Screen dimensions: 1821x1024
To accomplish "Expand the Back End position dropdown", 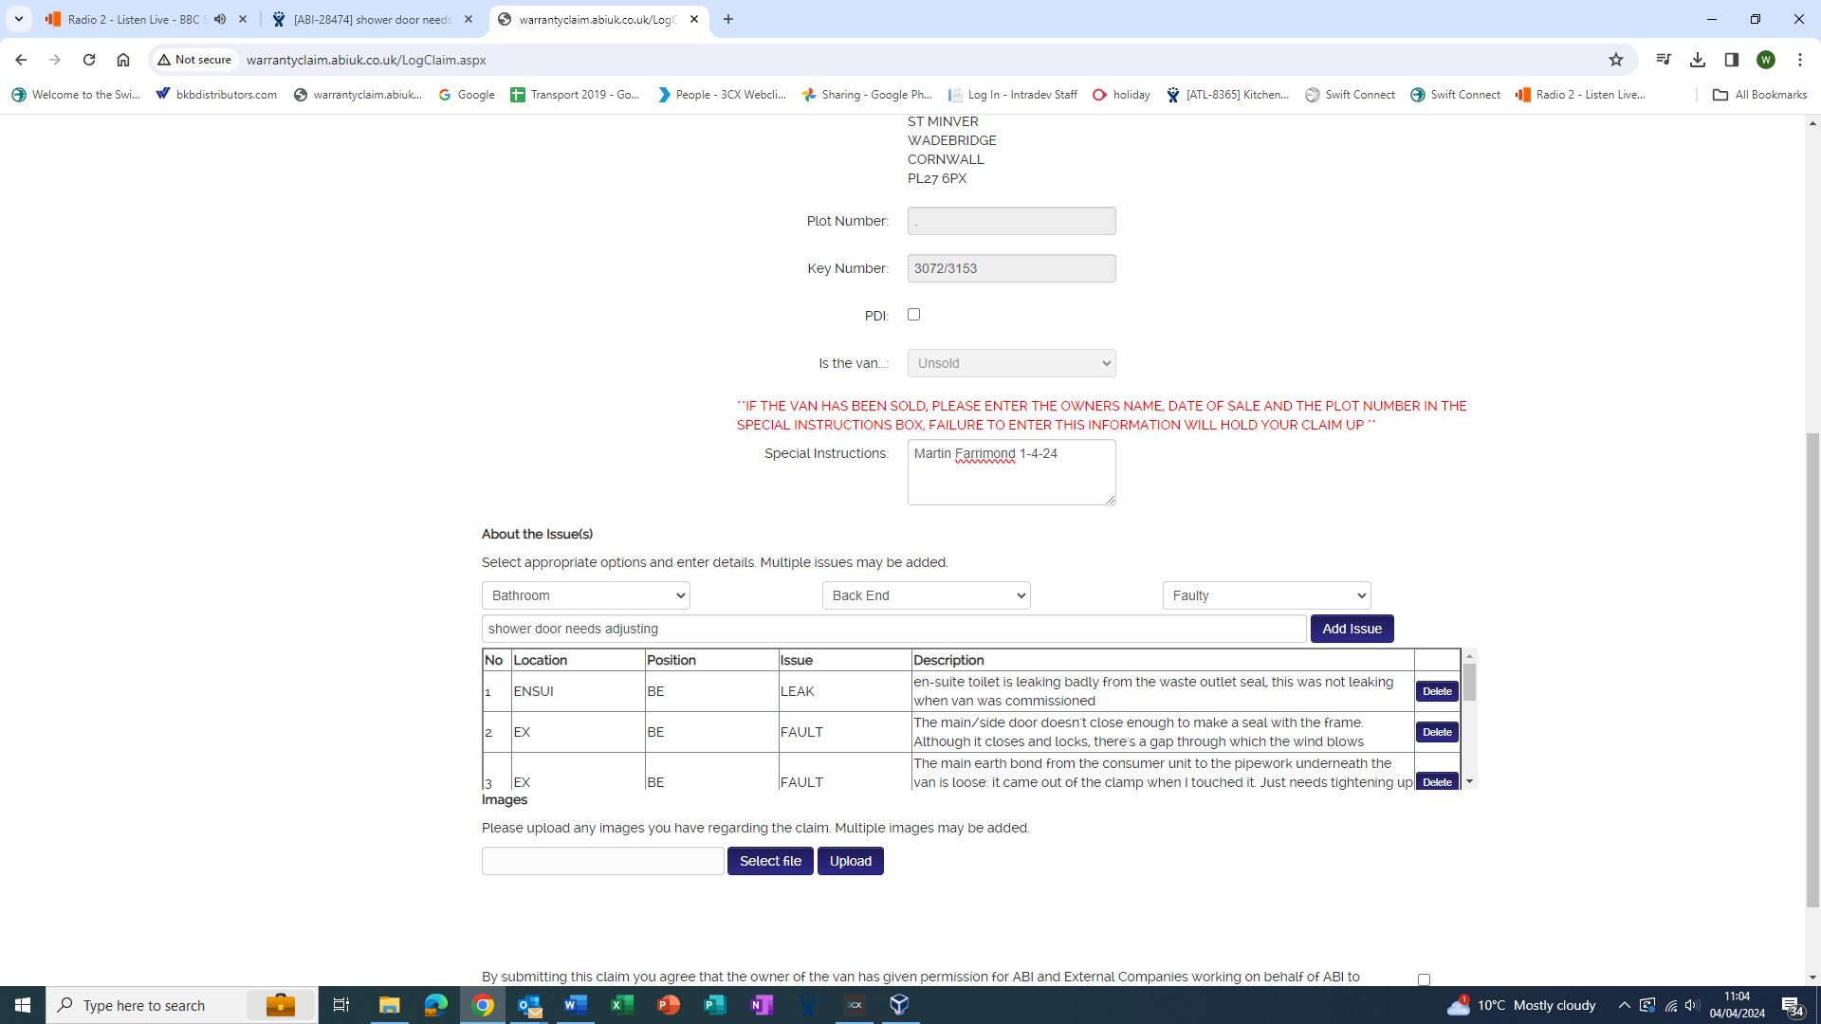I will (x=926, y=595).
